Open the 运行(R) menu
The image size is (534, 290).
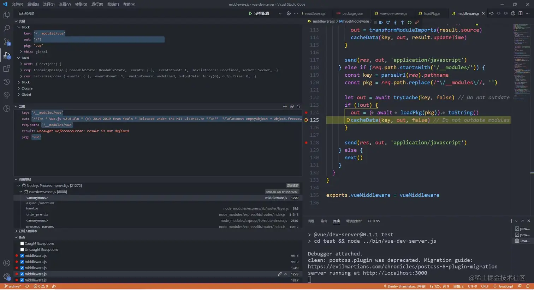(97, 4)
